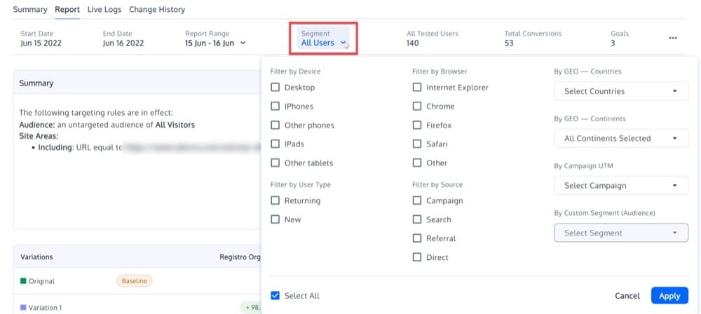Uncheck the Select All checkbox
701x314 pixels.
pos(275,296)
